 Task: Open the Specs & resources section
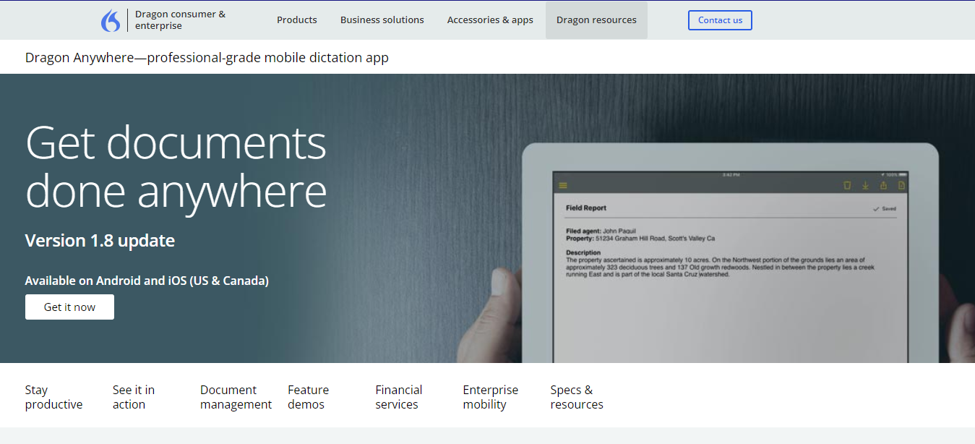(x=577, y=397)
